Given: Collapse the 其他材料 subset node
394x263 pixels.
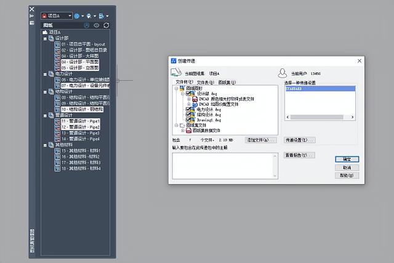Looking at the screenshot, I should (44, 145).
